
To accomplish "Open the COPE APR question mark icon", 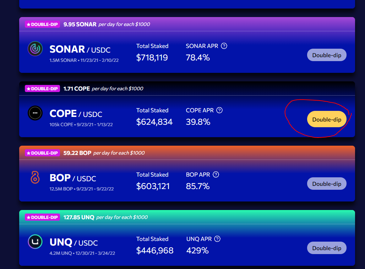I will [x=219, y=110].
